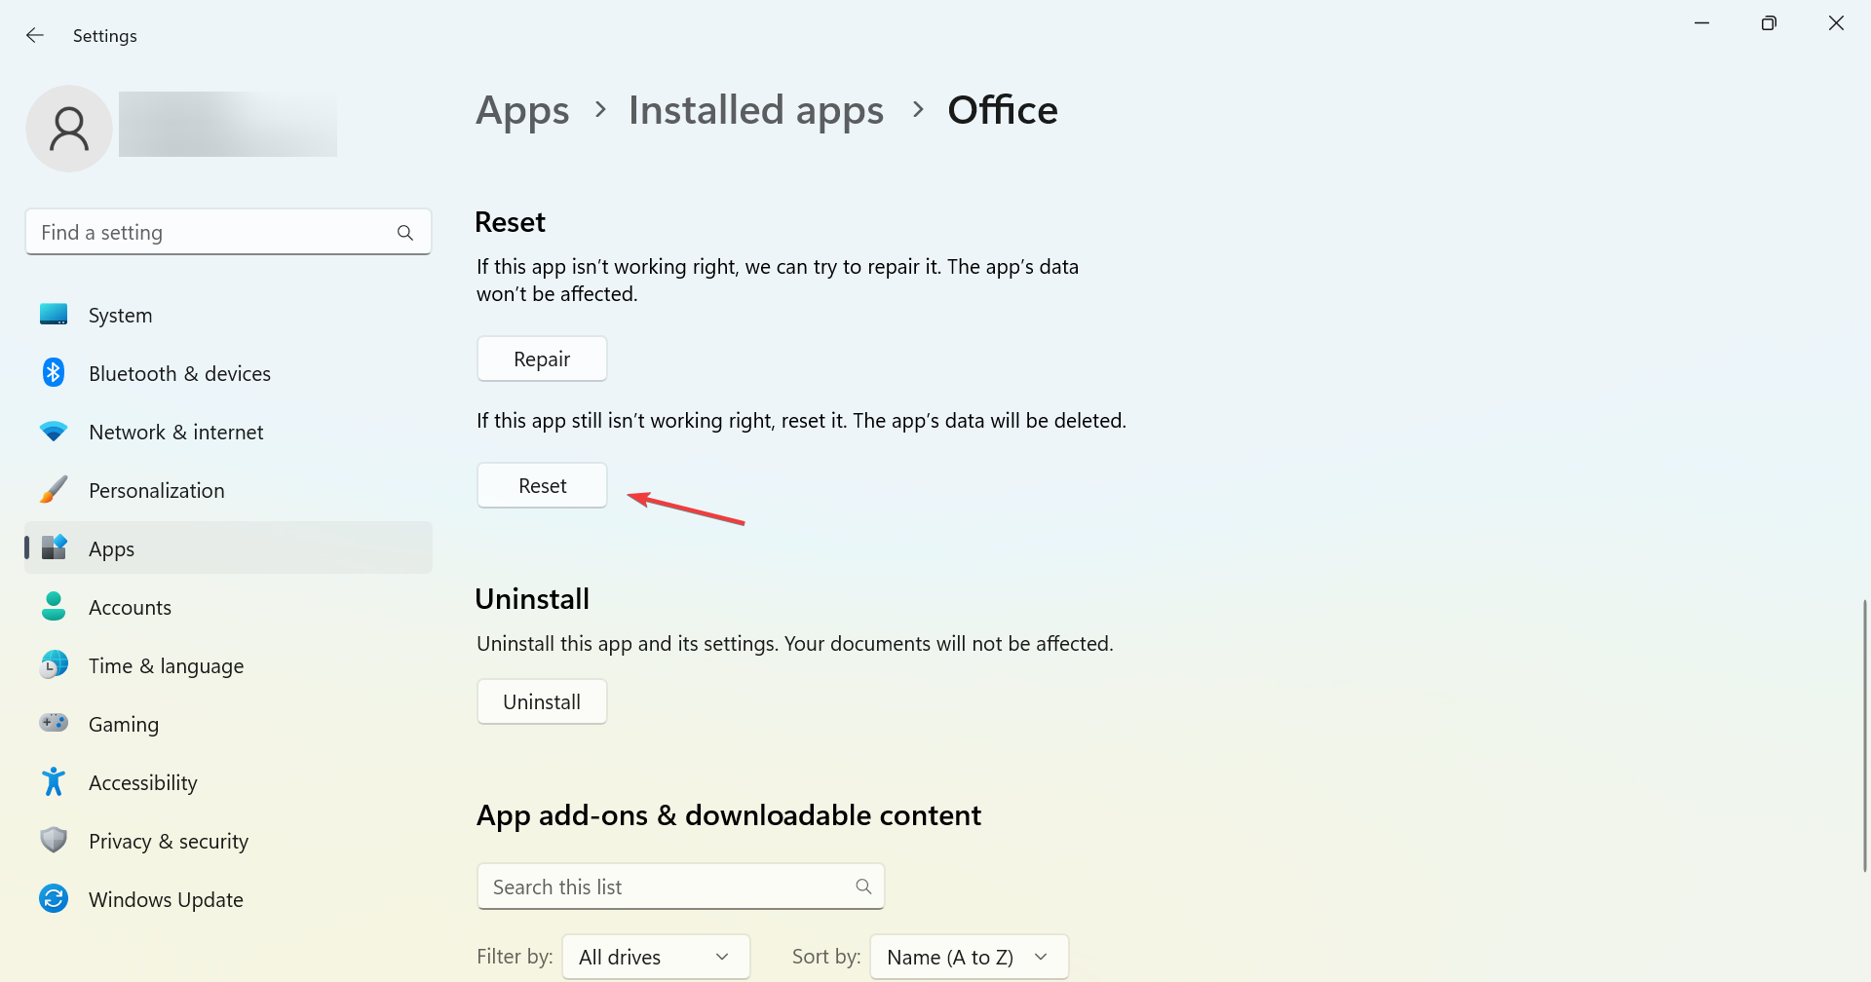Click the Personalization paintbrush icon

[54, 490]
